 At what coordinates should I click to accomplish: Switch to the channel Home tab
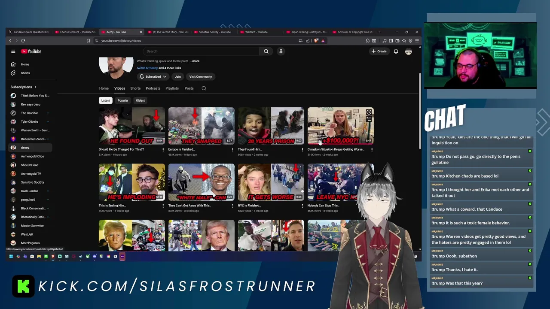pos(104,88)
